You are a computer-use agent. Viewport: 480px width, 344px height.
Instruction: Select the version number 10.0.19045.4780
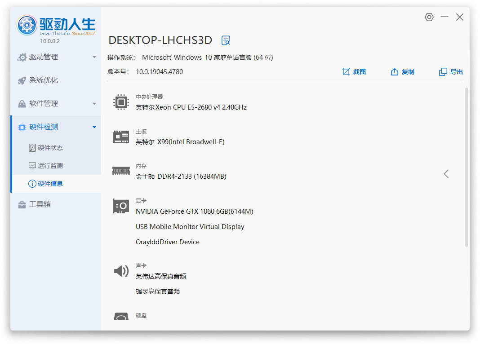(x=160, y=72)
